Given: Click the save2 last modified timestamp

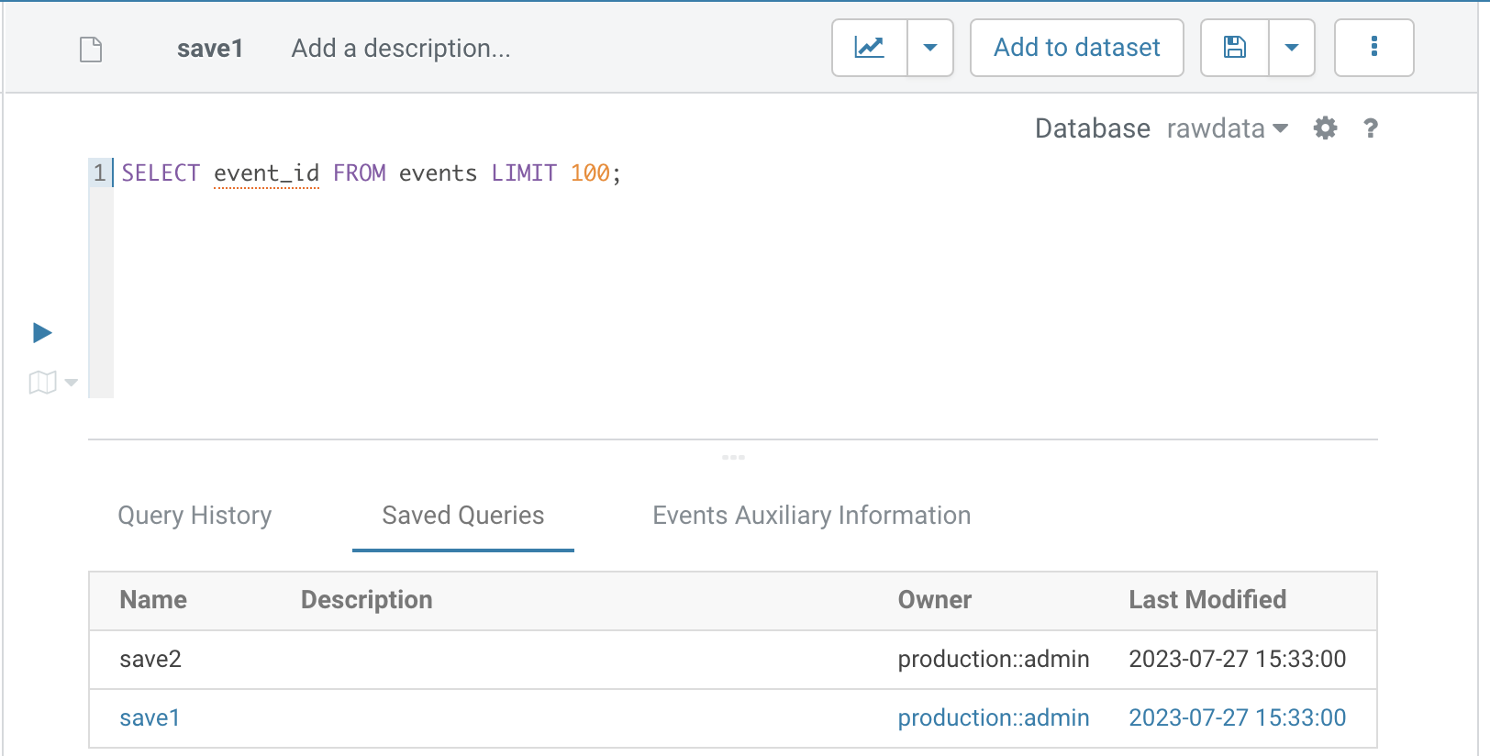Looking at the screenshot, I should [1238, 659].
